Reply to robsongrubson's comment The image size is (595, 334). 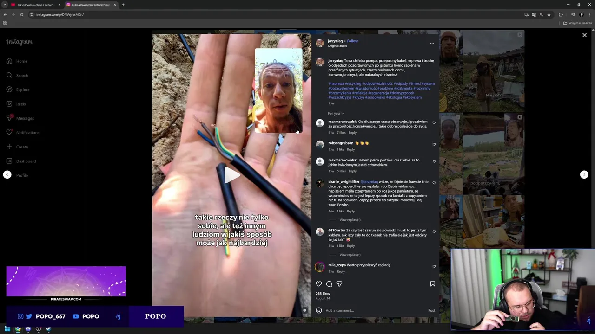(351, 149)
